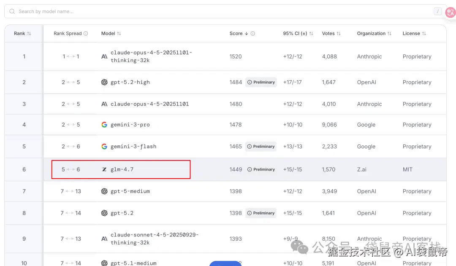Sort by Rank column arrows
456x266 pixels.
[29, 33]
